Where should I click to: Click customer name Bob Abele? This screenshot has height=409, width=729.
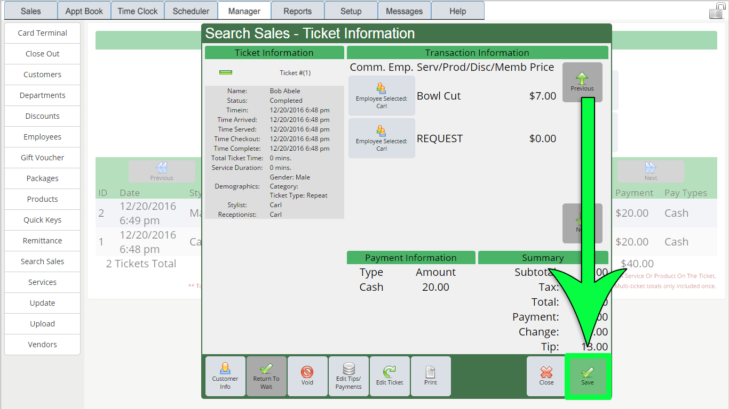(285, 91)
